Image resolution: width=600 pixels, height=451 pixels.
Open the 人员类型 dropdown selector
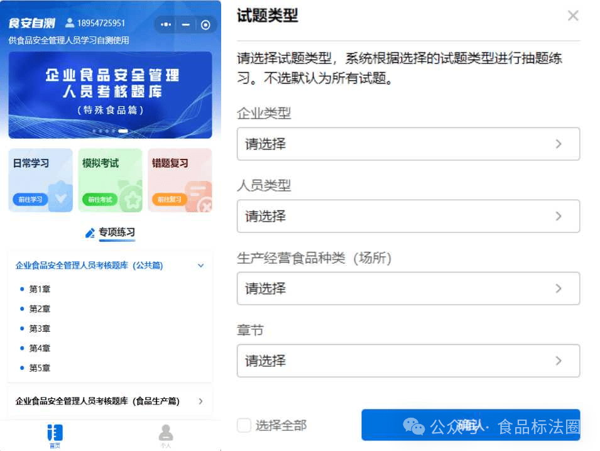[408, 216]
